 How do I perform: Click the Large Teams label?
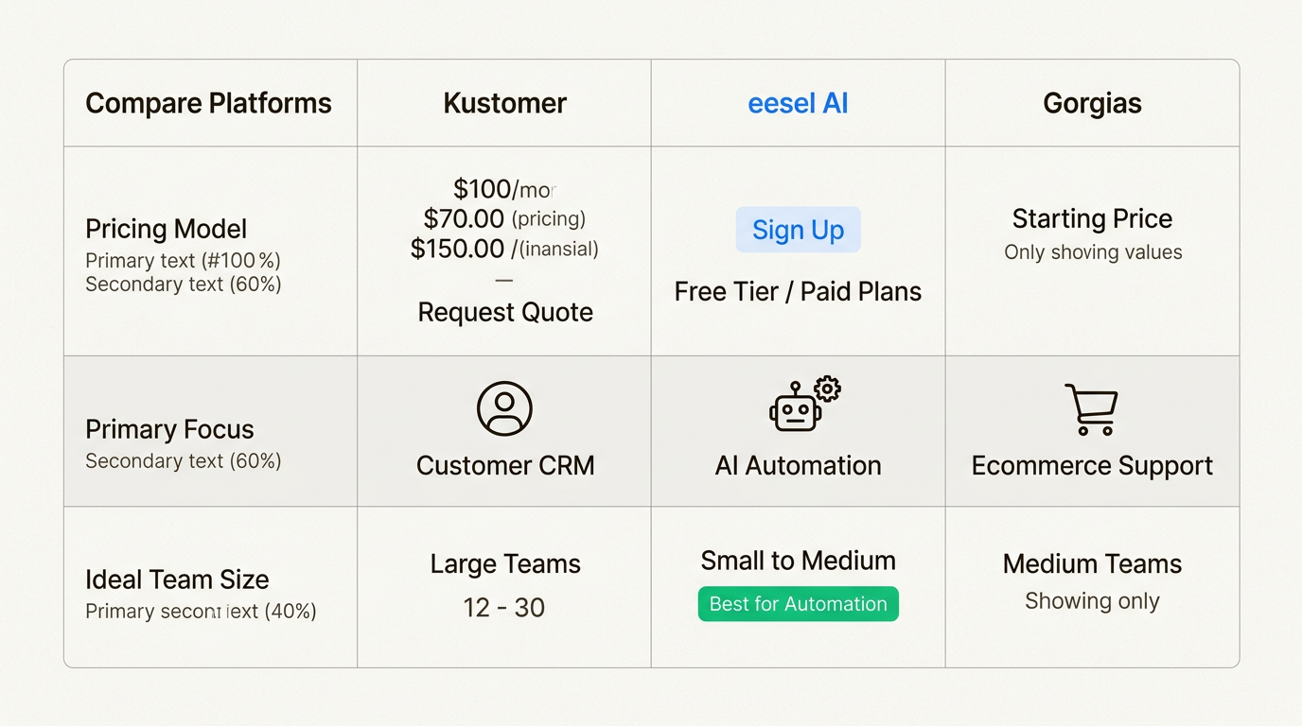point(505,563)
